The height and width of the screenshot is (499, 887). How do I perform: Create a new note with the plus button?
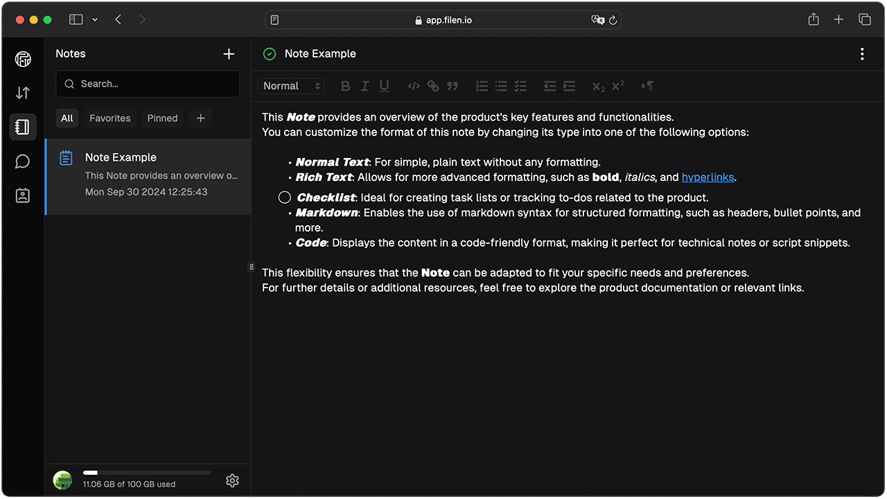tap(229, 53)
